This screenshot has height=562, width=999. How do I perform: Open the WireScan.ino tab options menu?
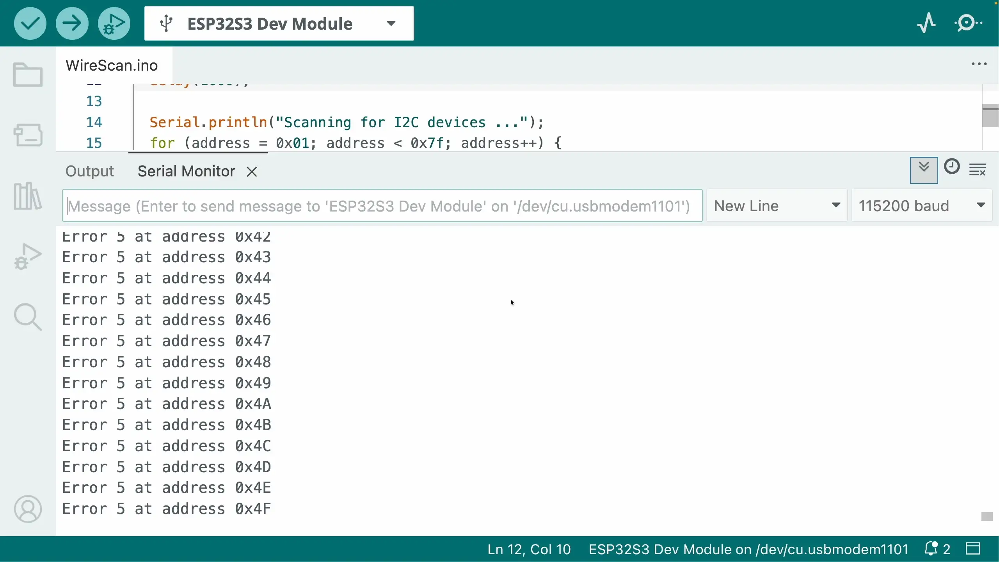pos(979,64)
